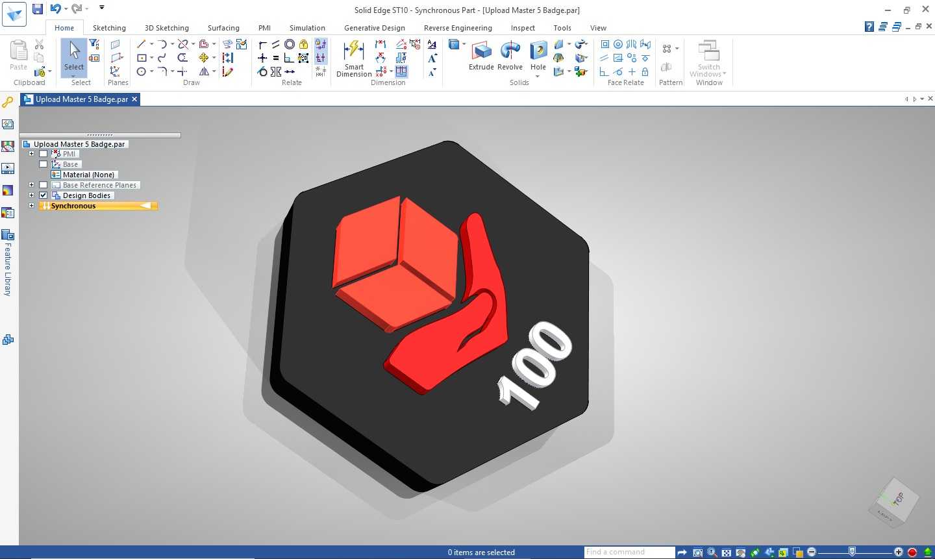Open the Line tool dropdown arrow
The width and height of the screenshot is (935, 559).
151,44
